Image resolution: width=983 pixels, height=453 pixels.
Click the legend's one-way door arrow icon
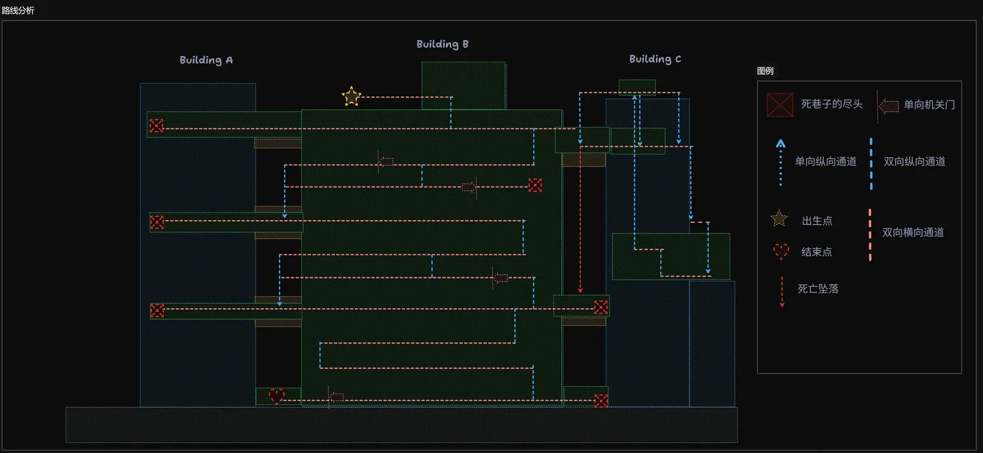tap(889, 106)
